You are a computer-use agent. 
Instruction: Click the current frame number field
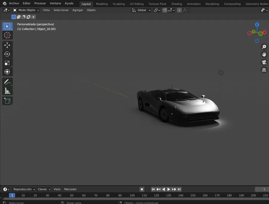coord(262,189)
